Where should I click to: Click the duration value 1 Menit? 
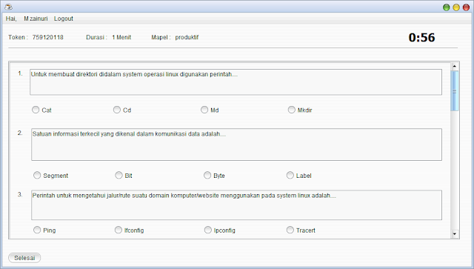[x=121, y=37]
